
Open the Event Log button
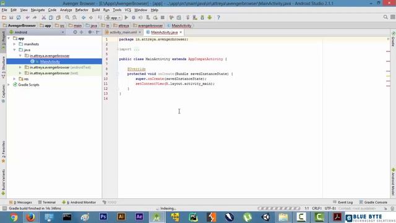tap(343, 203)
